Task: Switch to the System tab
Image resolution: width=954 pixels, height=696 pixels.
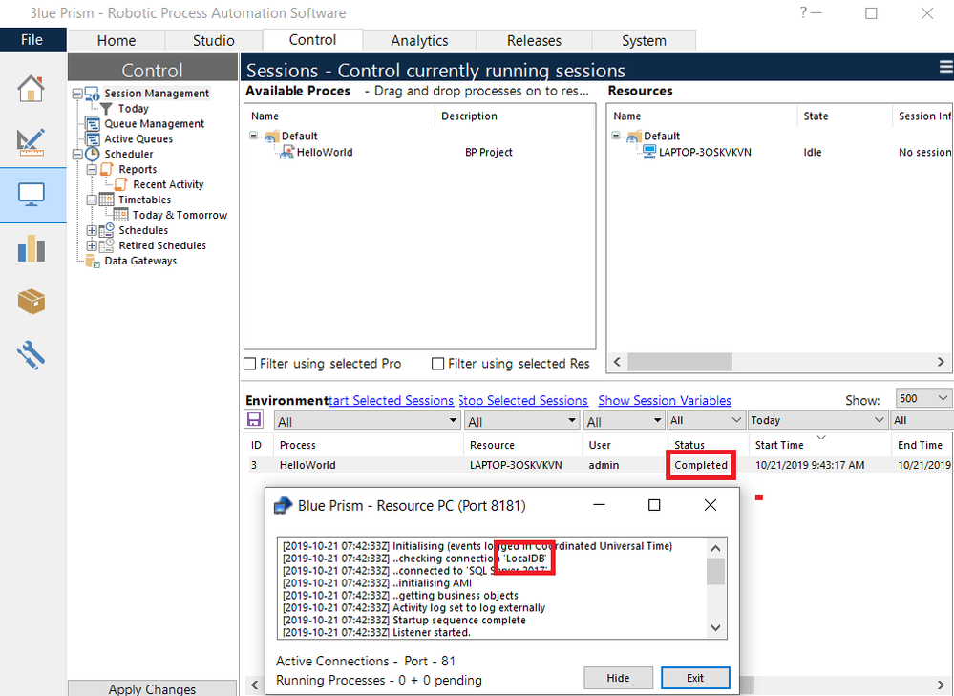Action: [x=644, y=41]
